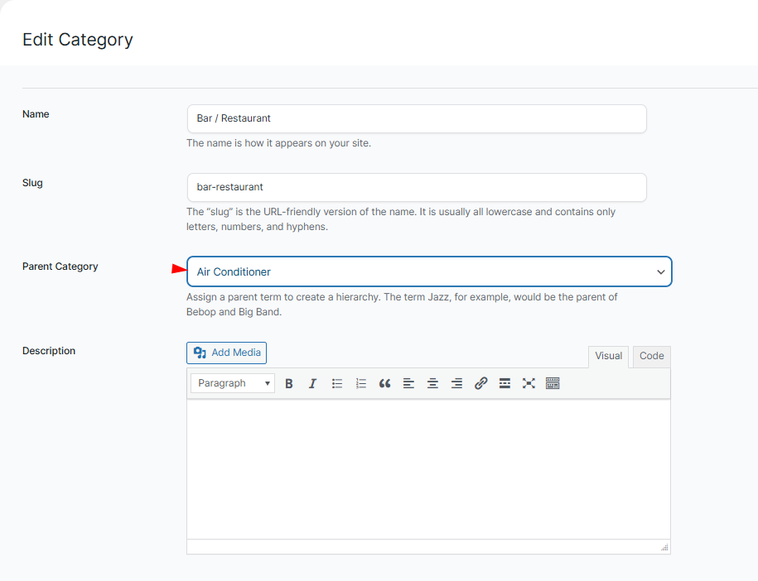Apply italic formatting in the editor
The width and height of the screenshot is (758, 581).
click(x=312, y=383)
